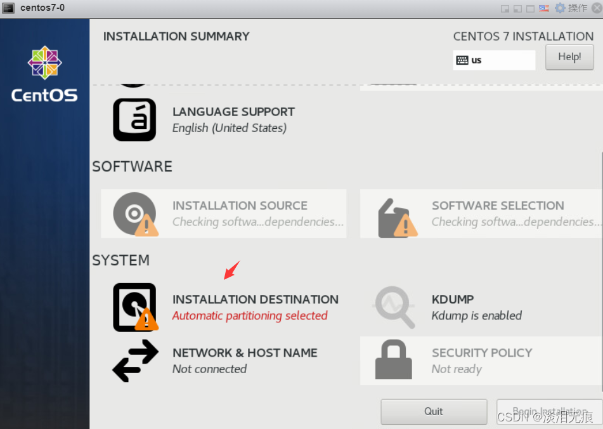The image size is (603, 429).
Task: Open NETWORK & HOST NAME label
Action: click(x=245, y=353)
